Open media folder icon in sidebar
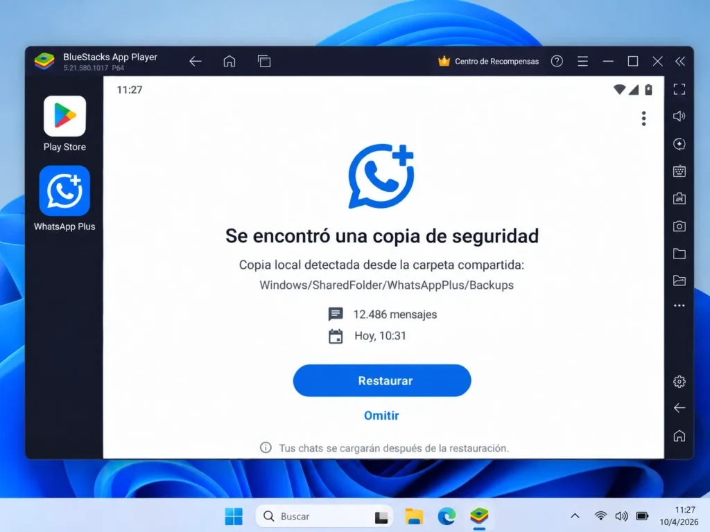Screen dimensions: 710x532 tap(679, 254)
